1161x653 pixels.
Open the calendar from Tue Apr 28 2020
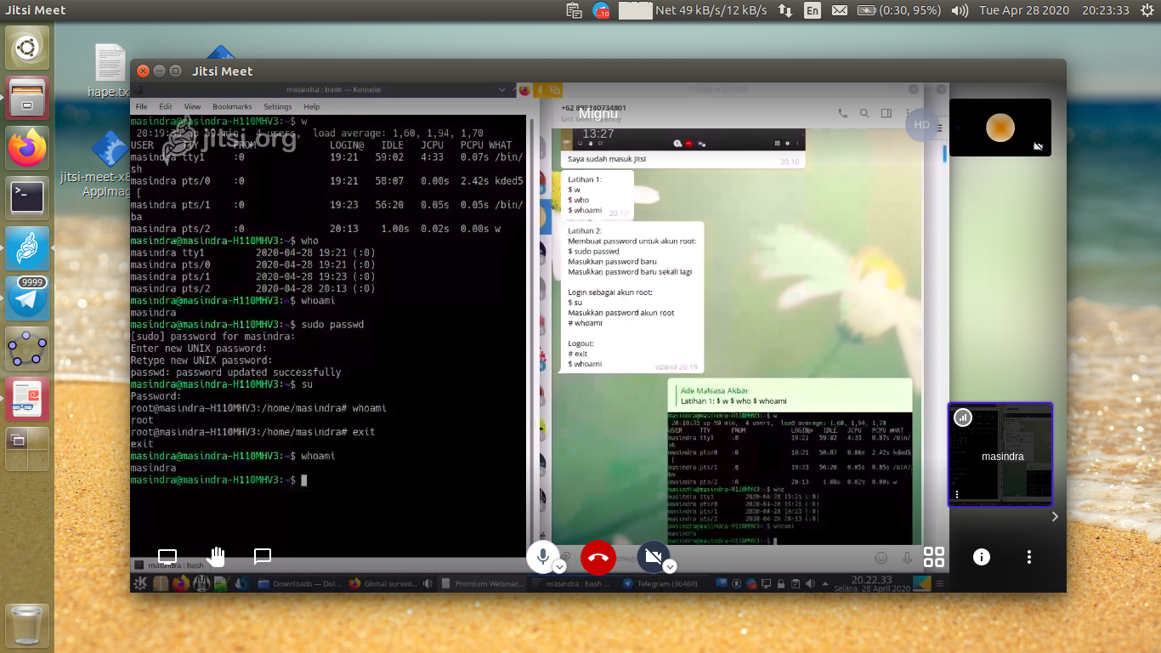coord(1023,10)
